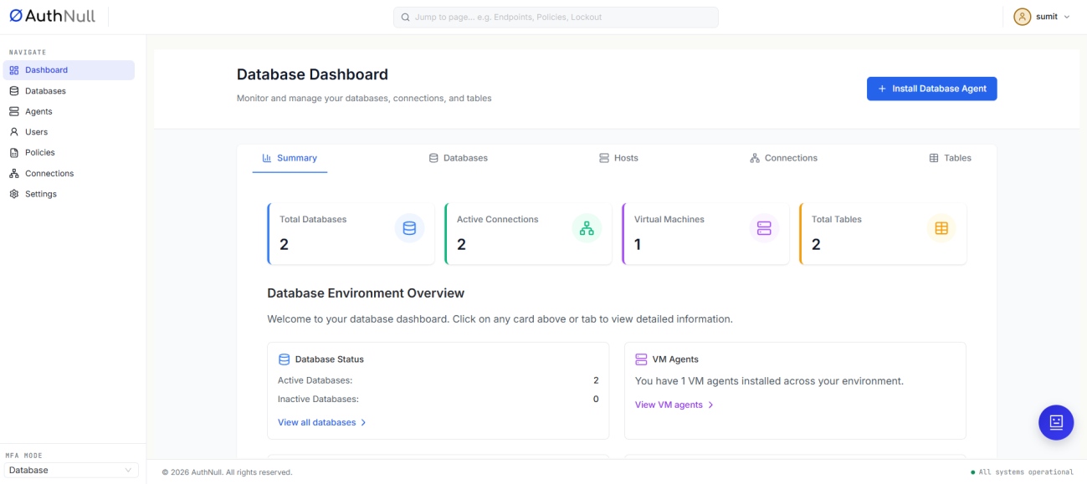Click the chevron after View VM agents
Screen dimensions: 1087x484
click(x=710, y=405)
